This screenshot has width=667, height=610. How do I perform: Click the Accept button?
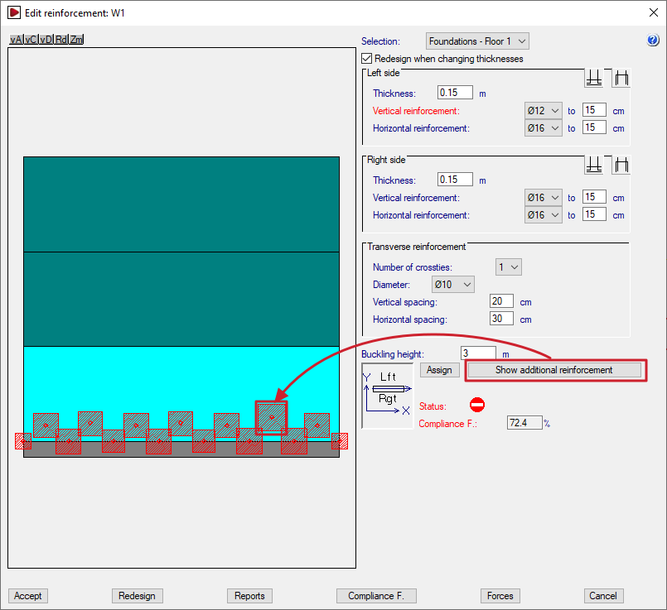pyautogui.click(x=27, y=596)
